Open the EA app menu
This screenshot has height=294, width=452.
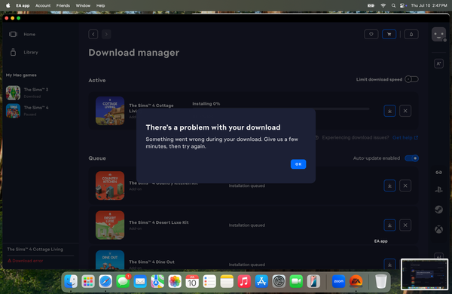click(23, 5)
